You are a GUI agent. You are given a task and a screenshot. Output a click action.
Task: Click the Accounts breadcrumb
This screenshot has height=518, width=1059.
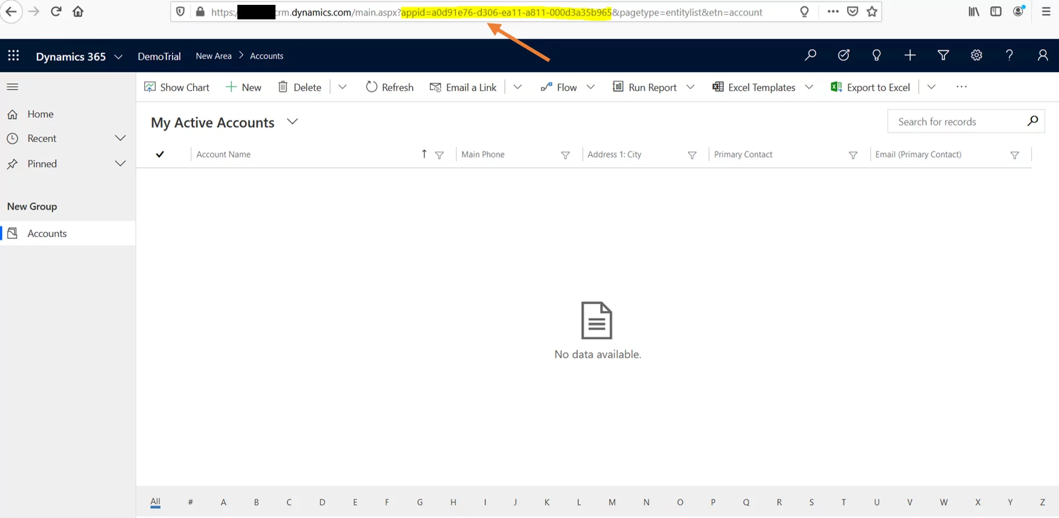[x=266, y=56]
